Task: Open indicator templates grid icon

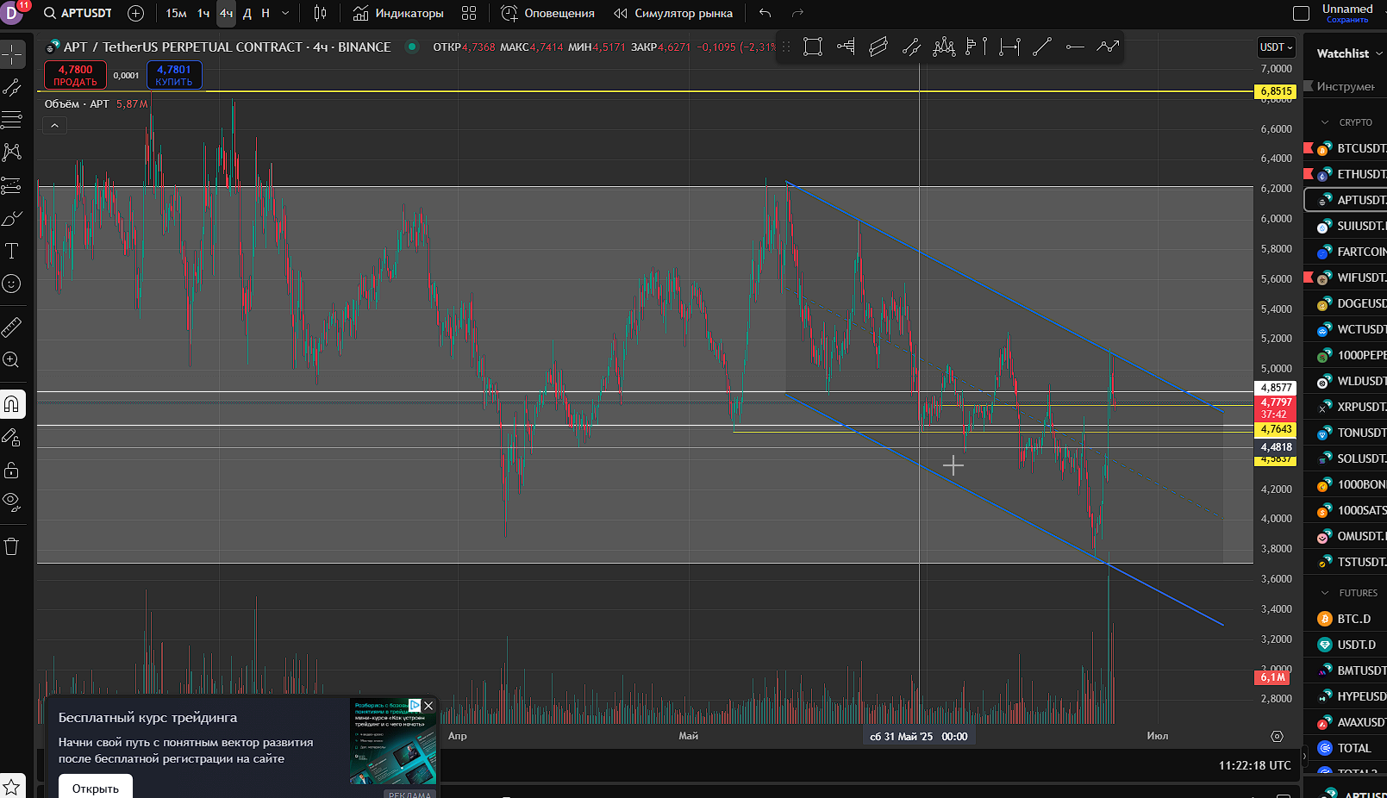Action: pos(469,13)
